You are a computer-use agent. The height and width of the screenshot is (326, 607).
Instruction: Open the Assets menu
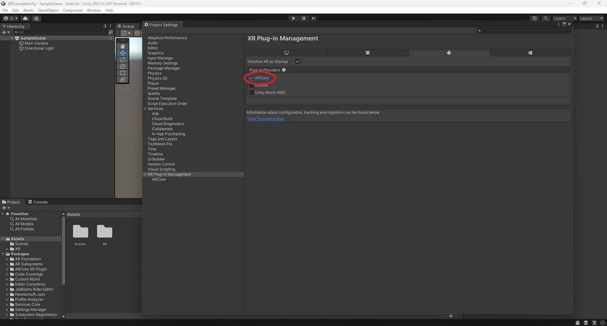(x=28, y=10)
